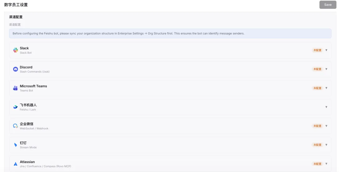Viewport: 339px width, 172px height.
Task: Click the 未配置 badge in Microsoft Teams row
Action: (317, 88)
